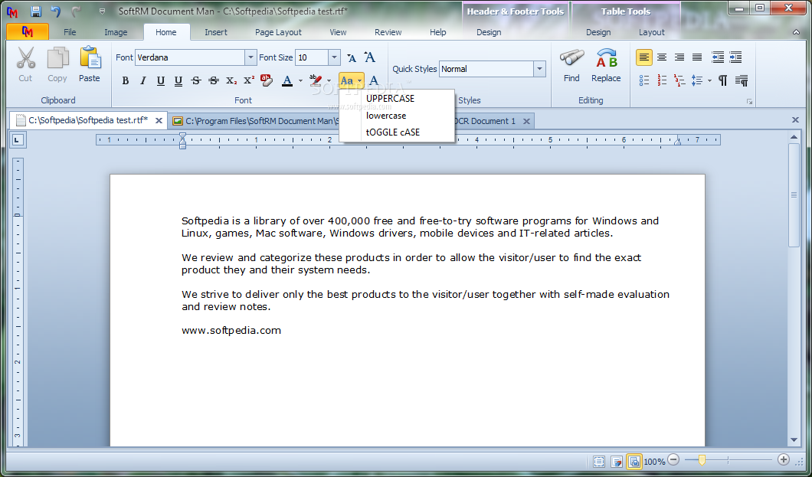Zoom in with the plus button

pyautogui.click(x=784, y=459)
